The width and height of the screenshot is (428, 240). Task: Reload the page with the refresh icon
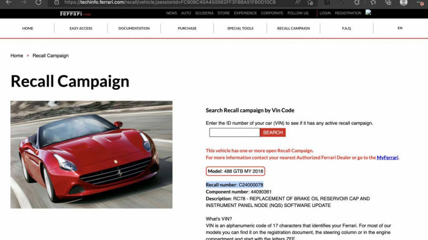click(x=39, y=2)
